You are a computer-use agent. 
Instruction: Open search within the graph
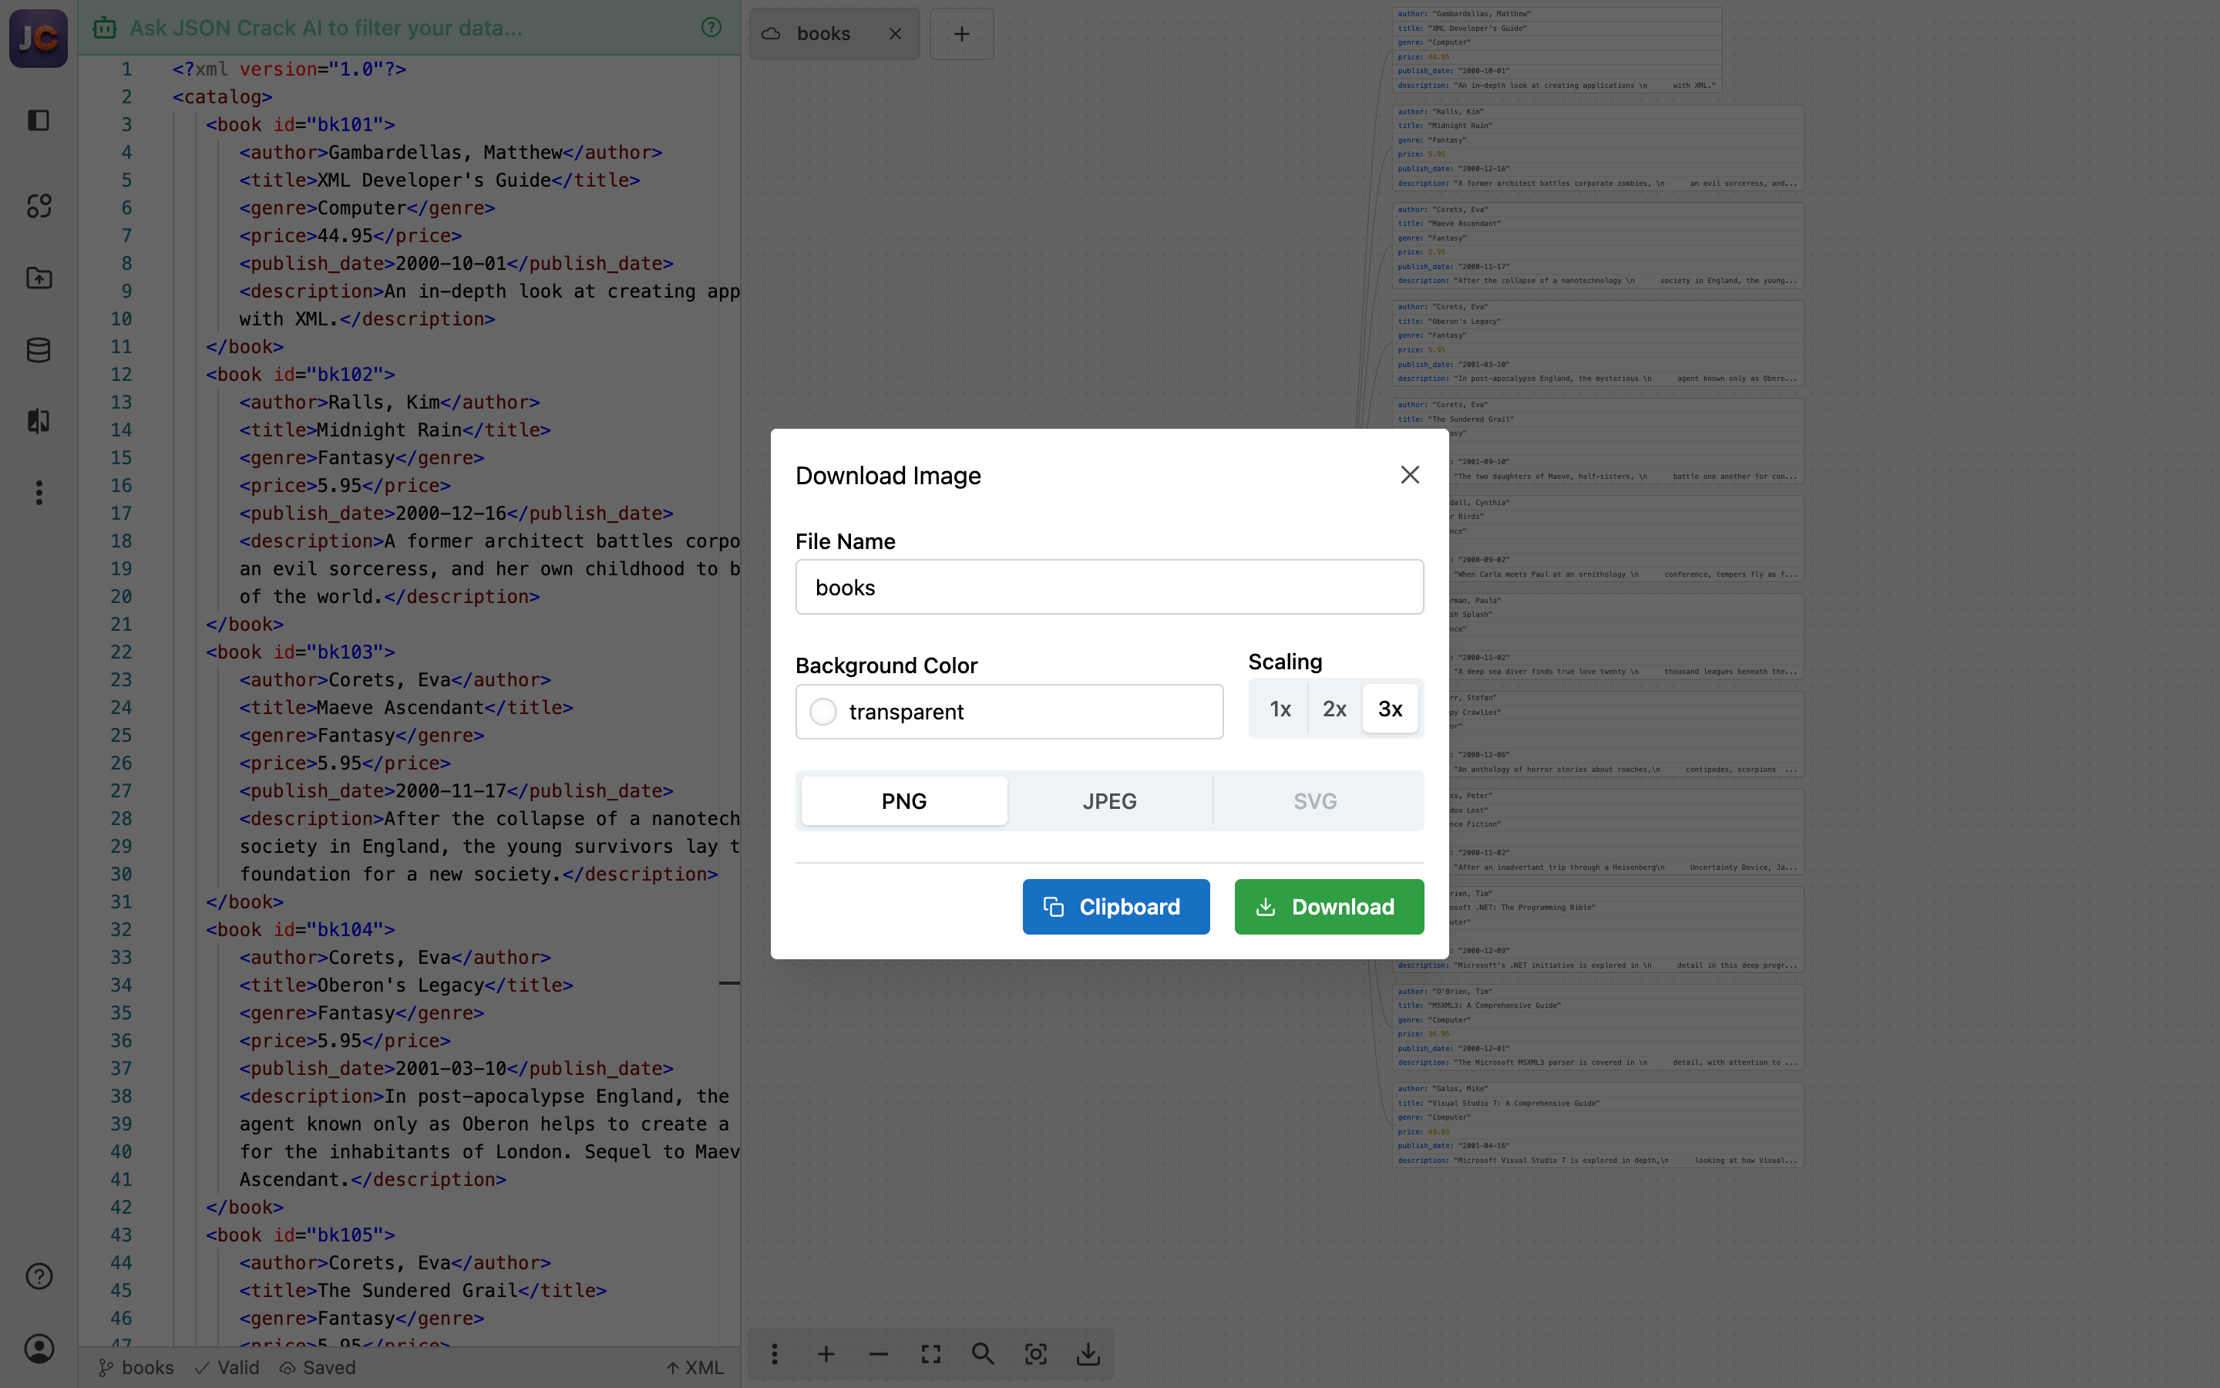coord(983,1354)
